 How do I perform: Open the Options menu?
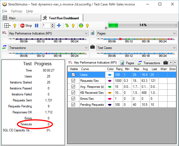coord(17,11)
